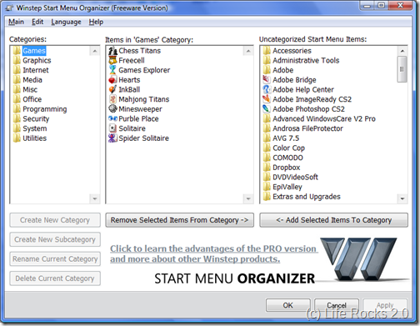Select Advanced WindowsCare V2 Pro entry

[324, 118]
